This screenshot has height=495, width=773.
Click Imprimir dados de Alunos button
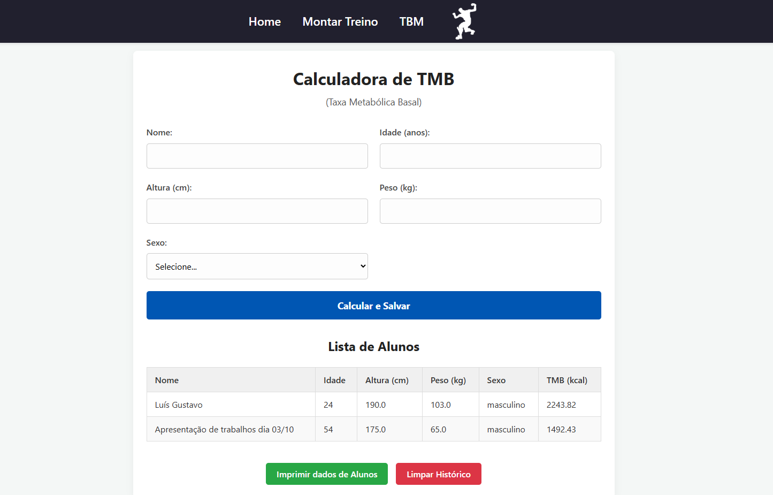(326, 474)
